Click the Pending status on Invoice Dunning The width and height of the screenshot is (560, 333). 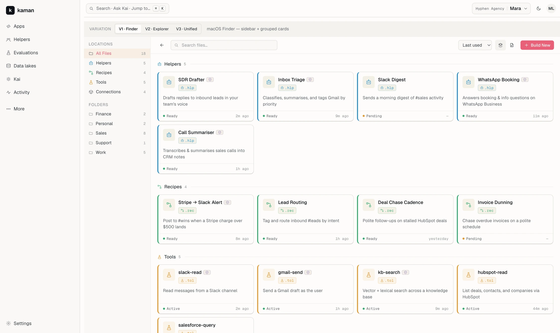tap(472, 239)
